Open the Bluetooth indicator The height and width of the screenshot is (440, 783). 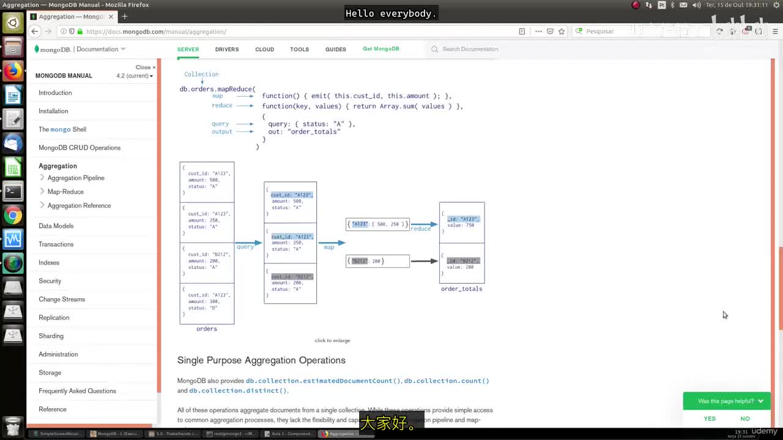pyautogui.click(x=672, y=5)
